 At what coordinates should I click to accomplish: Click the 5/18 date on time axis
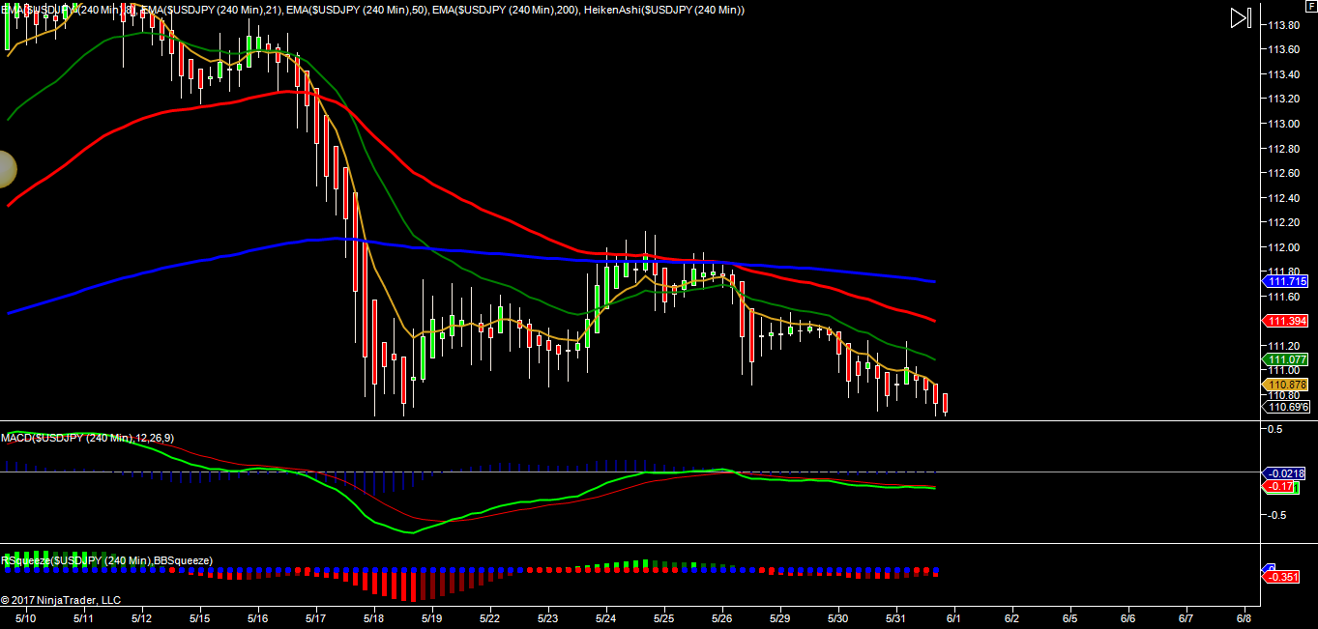click(x=373, y=617)
